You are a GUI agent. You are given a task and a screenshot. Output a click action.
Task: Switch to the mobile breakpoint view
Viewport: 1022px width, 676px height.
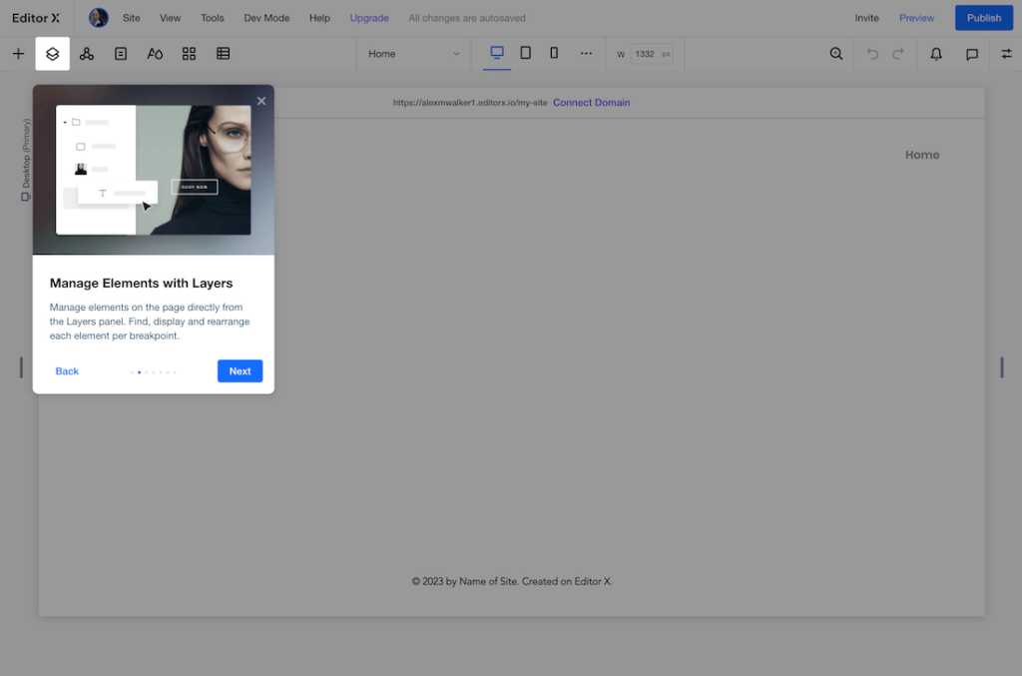(555, 54)
